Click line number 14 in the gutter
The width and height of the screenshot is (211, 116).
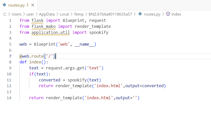9,98
